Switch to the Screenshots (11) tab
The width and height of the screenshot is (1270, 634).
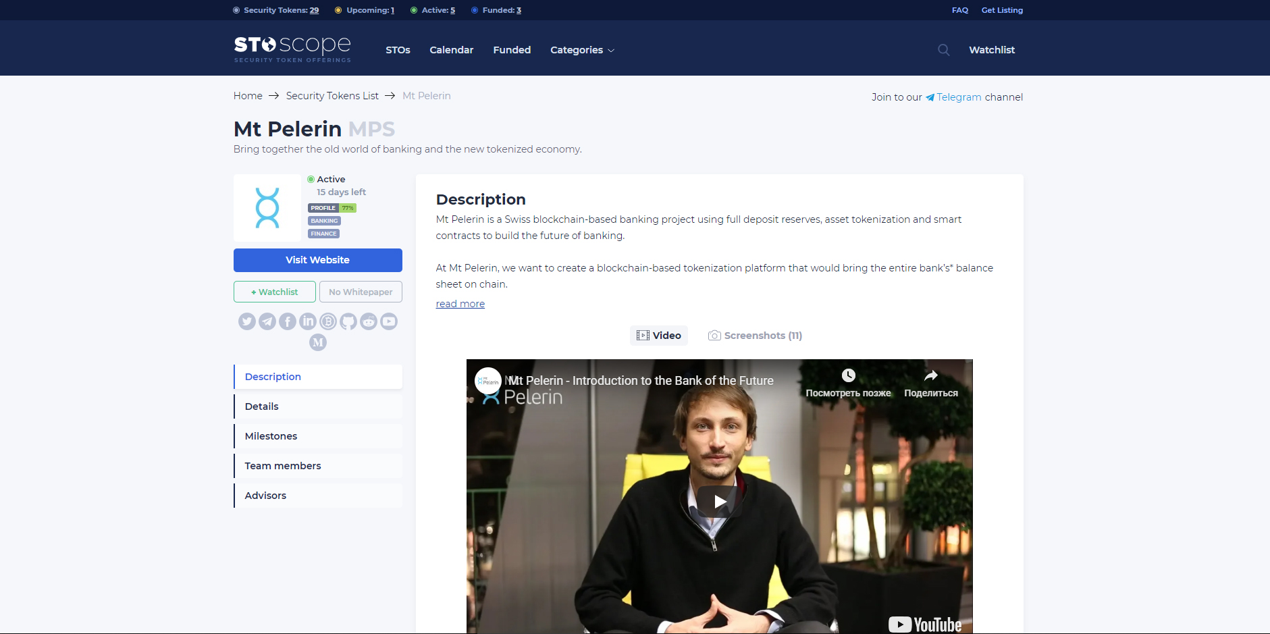(755, 336)
